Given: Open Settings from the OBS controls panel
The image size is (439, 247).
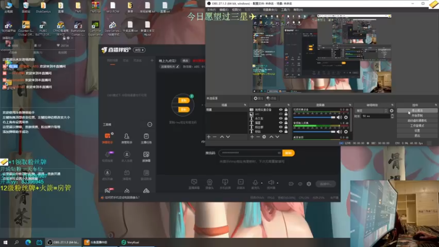Looking at the screenshot, I should 417,131.
